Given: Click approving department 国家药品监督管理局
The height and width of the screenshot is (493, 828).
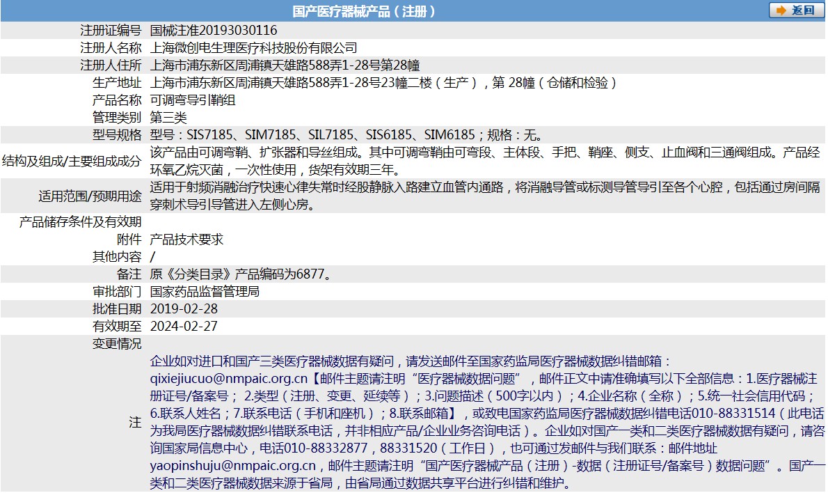Looking at the screenshot, I should tap(205, 292).
